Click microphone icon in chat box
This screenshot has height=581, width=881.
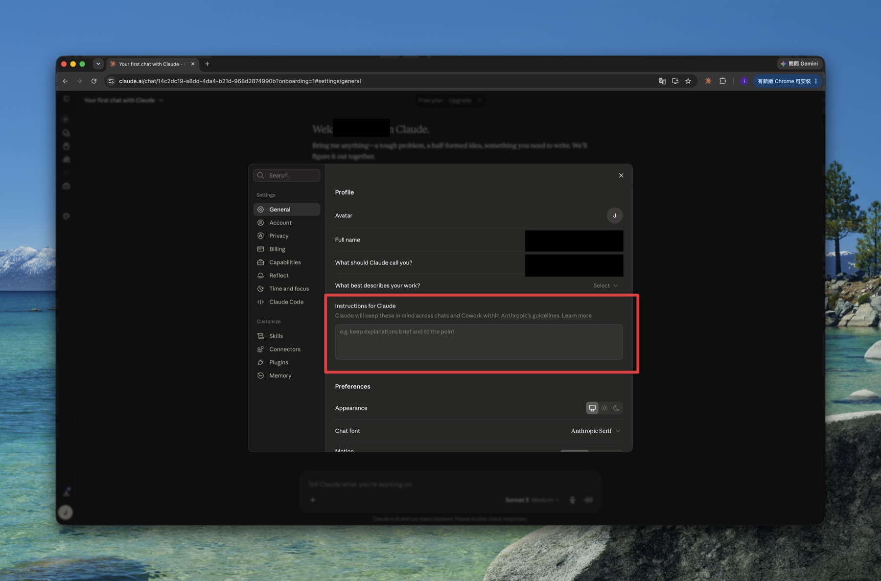point(572,500)
